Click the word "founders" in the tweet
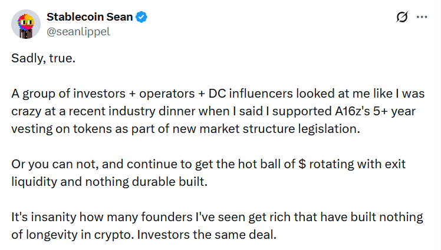The image size is (441, 250). [145, 216]
